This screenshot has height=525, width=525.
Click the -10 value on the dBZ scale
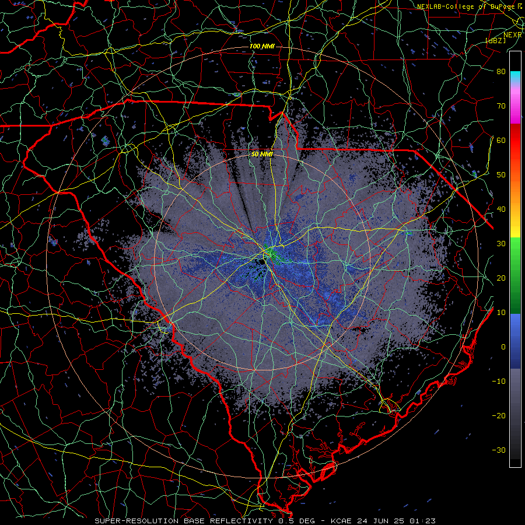tap(499, 381)
